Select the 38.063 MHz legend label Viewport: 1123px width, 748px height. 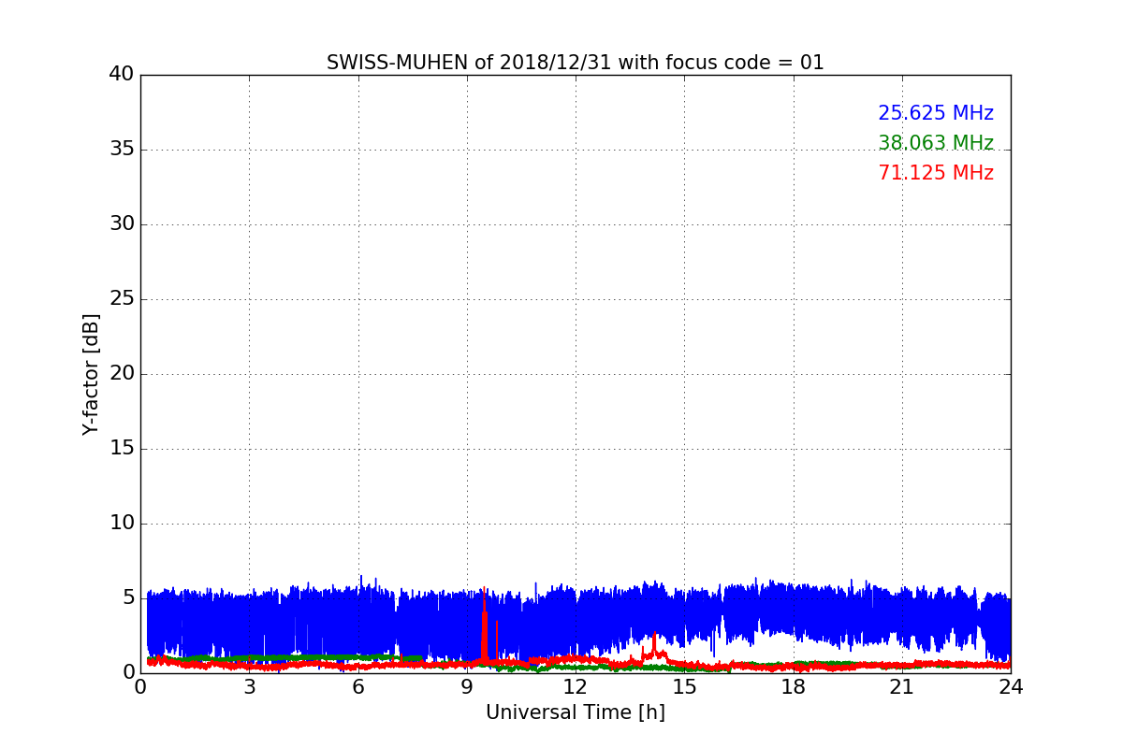[x=936, y=143]
